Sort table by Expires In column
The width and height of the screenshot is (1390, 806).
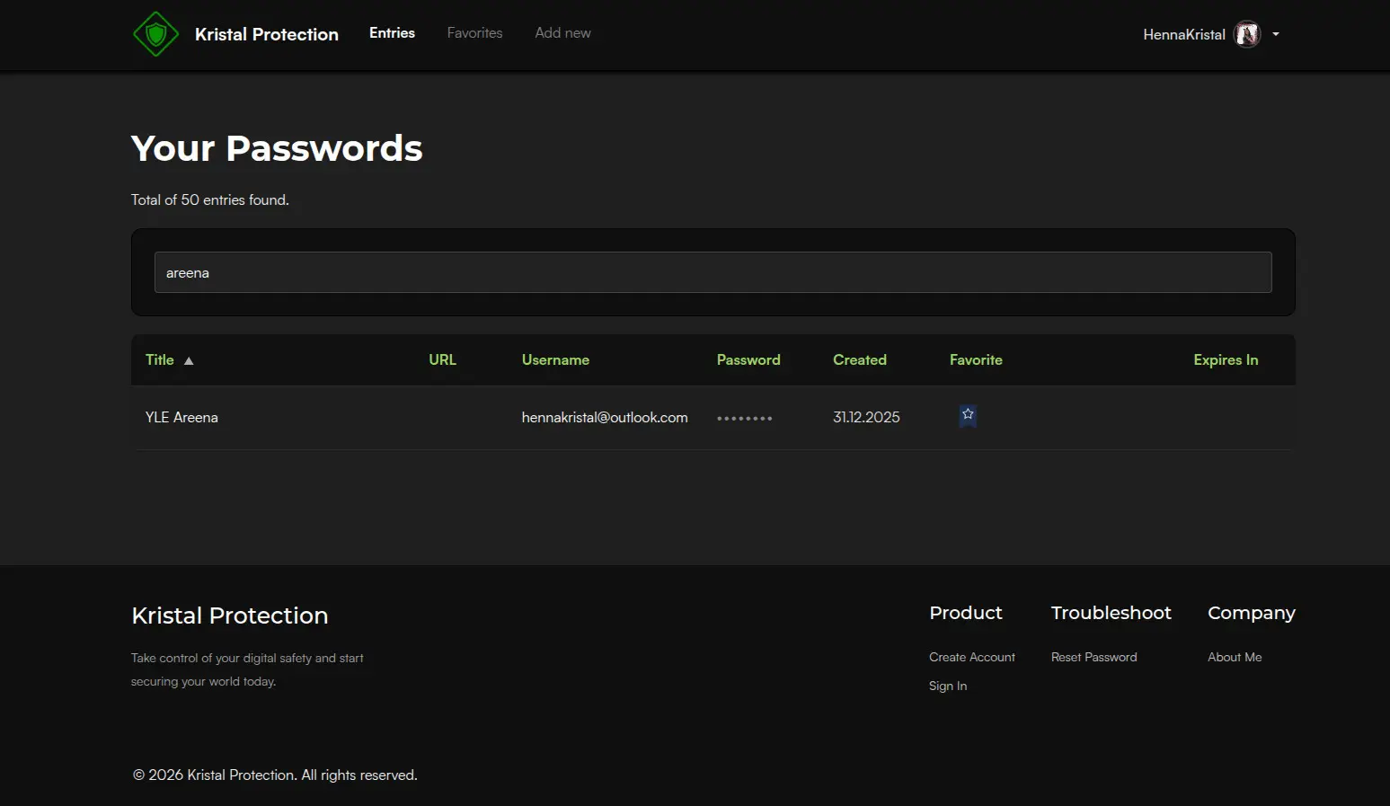[x=1226, y=359]
